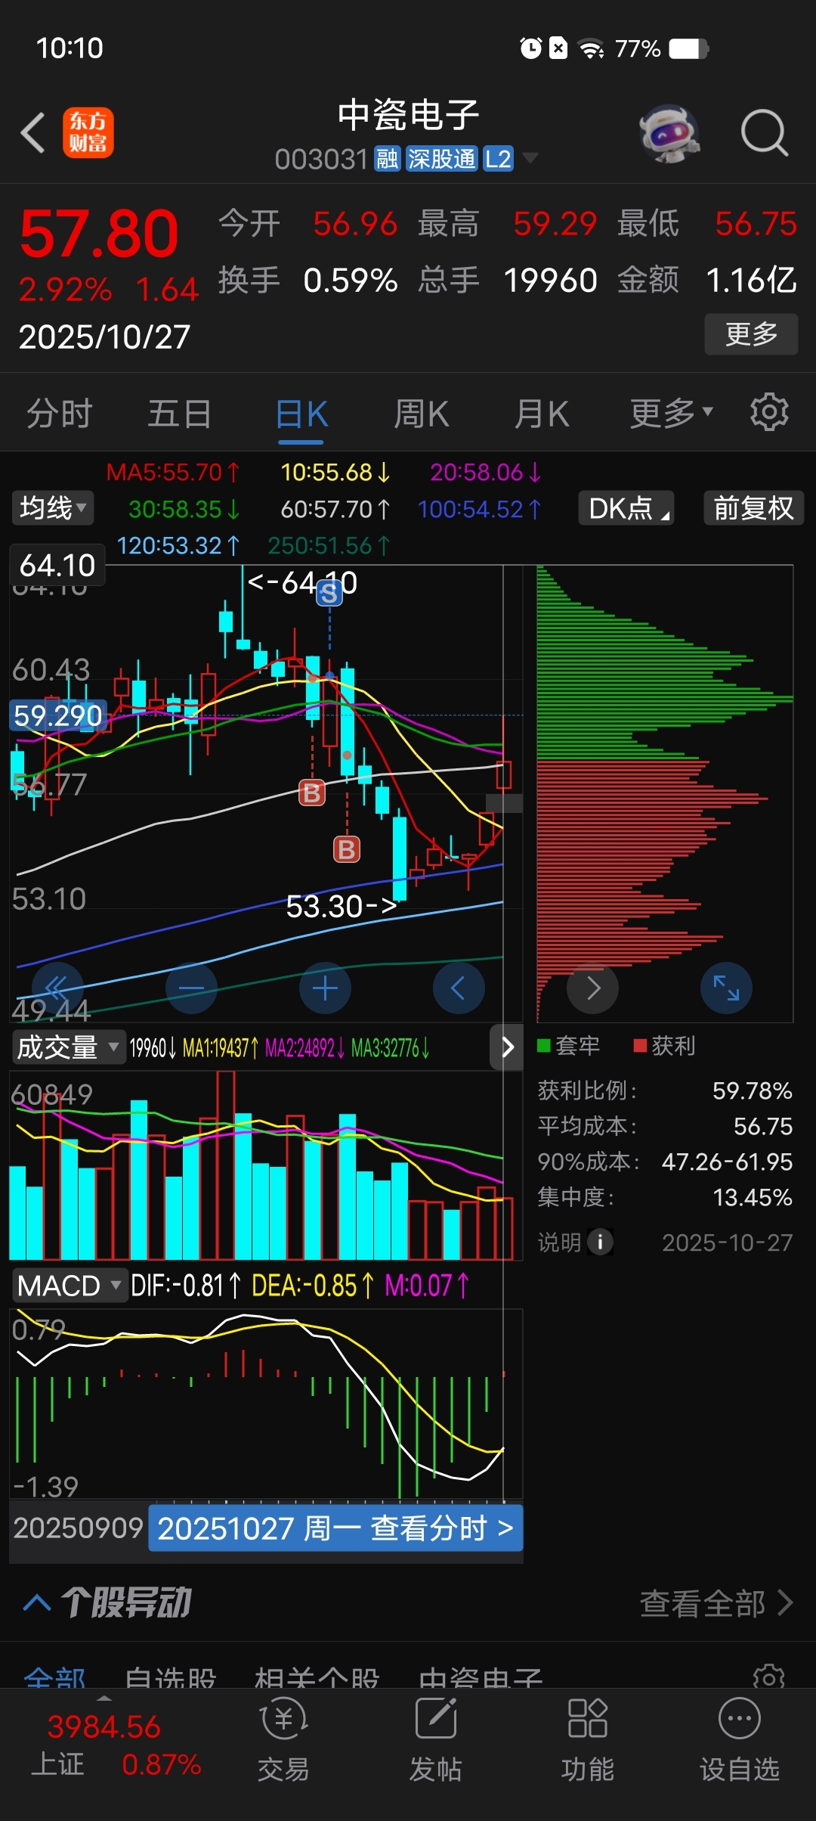Tap the 更多 quote details button
Screen dimensions: 816x1821
(751, 333)
